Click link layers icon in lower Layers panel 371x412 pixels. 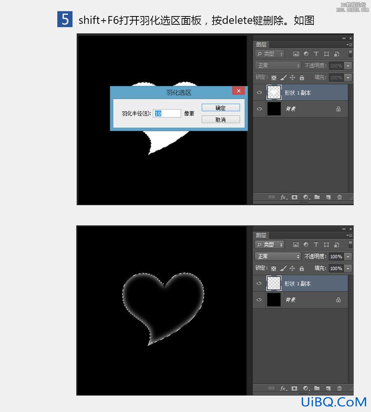272,388
